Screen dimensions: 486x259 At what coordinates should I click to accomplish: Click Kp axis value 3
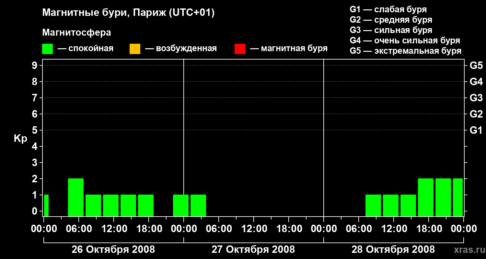35,163
